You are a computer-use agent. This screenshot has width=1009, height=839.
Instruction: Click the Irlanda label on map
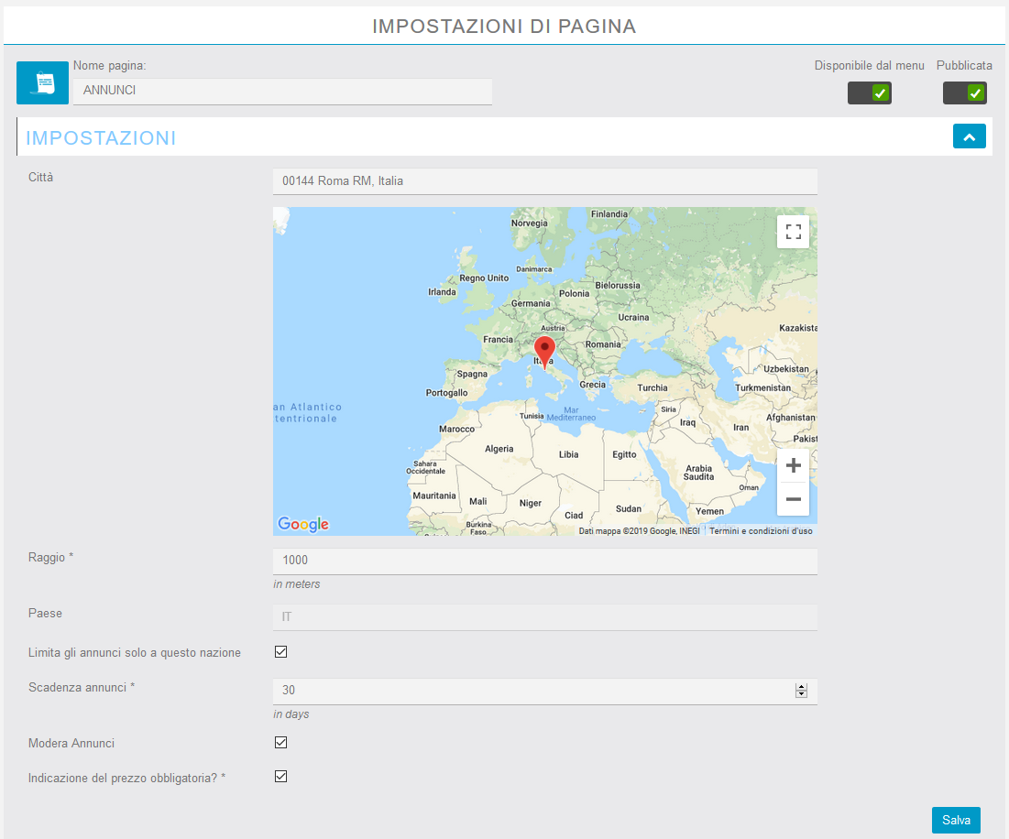(442, 292)
